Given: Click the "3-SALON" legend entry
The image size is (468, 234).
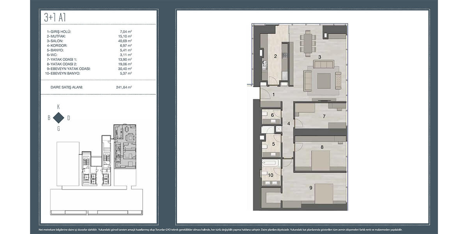Looking at the screenshot, I should coord(55,41).
